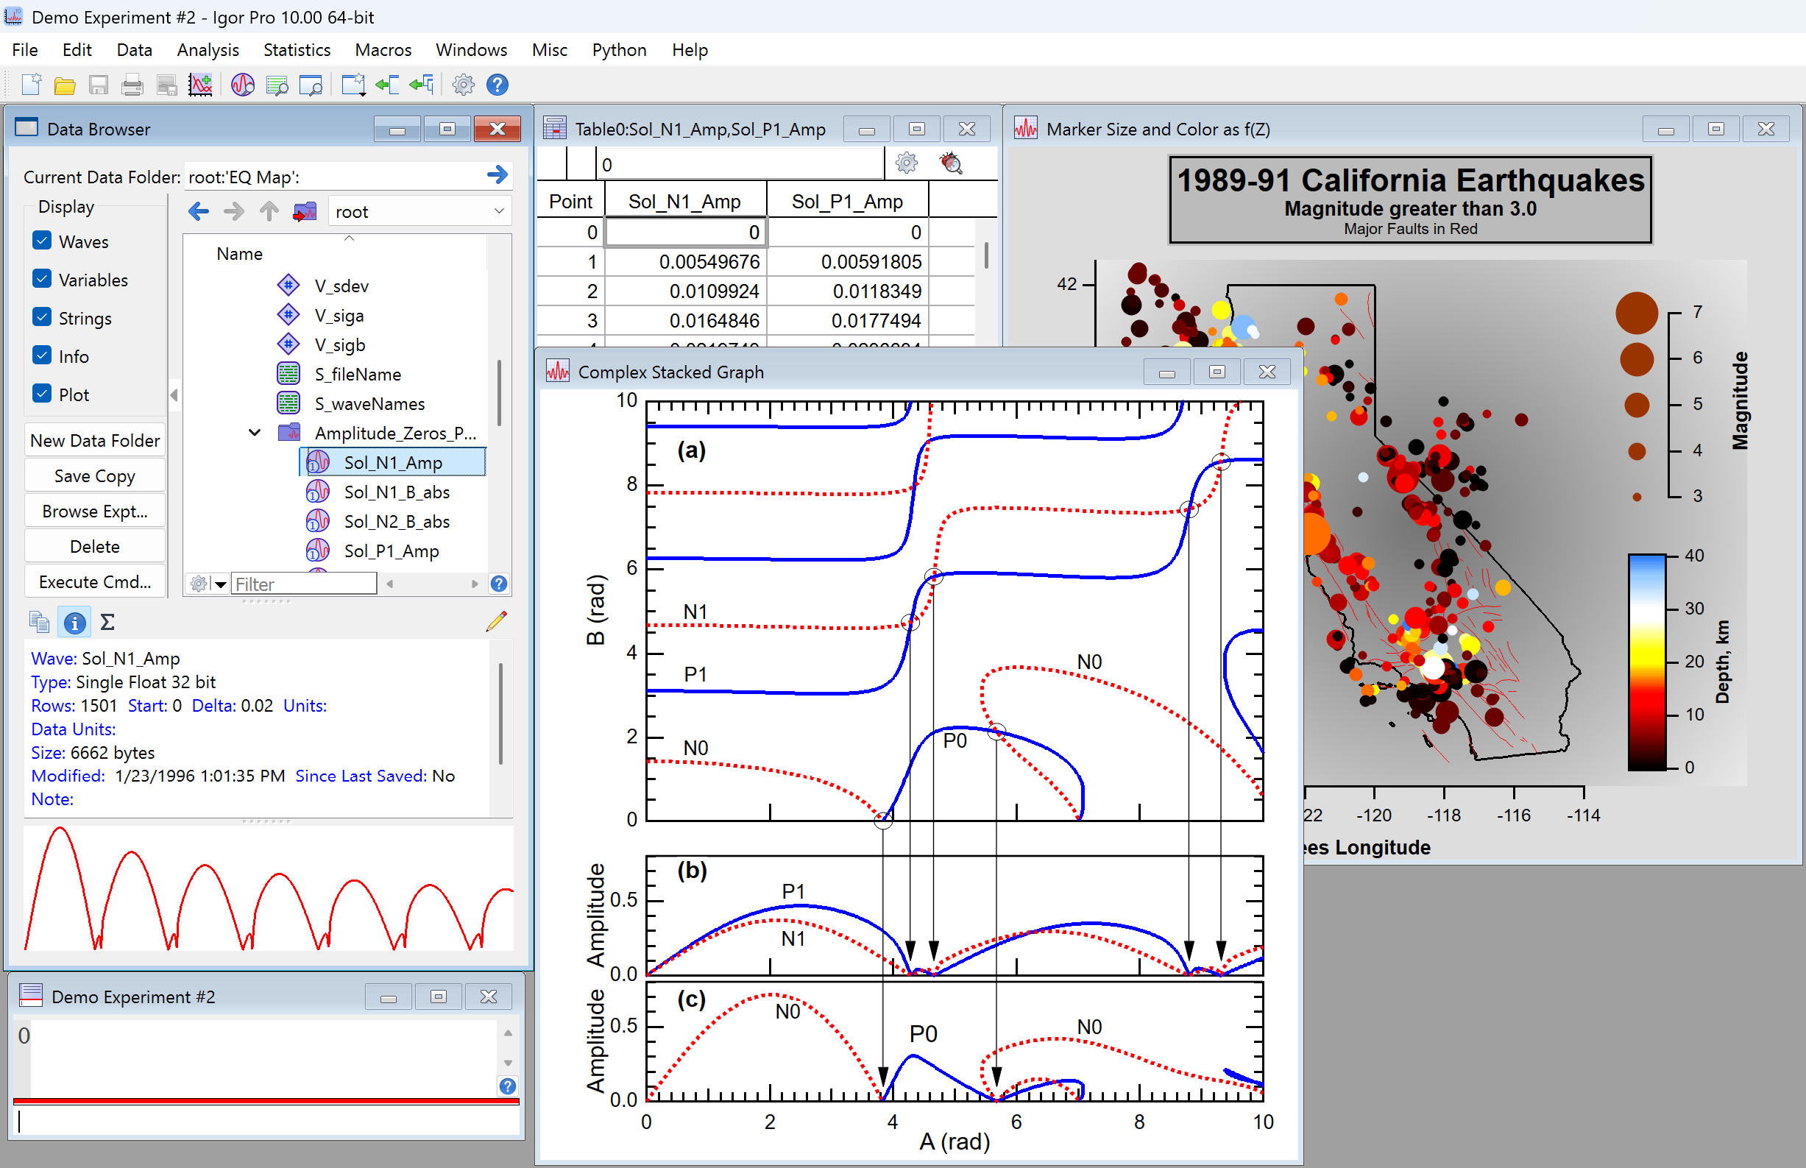This screenshot has height=1168, width=1806.
Task: Click the append traces to graph toolbar icon
Action: [200, 85]
